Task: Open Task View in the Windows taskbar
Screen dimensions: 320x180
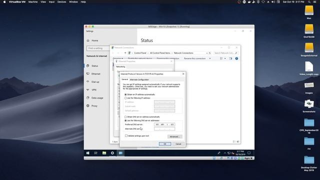Action: coord(95,153)
